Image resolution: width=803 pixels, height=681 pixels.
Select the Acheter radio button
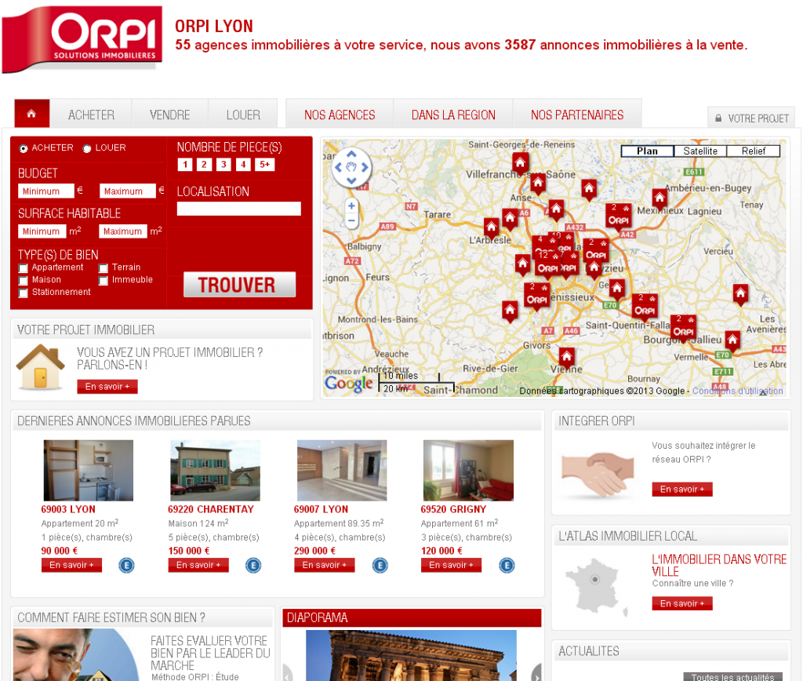tap(24, 148)
